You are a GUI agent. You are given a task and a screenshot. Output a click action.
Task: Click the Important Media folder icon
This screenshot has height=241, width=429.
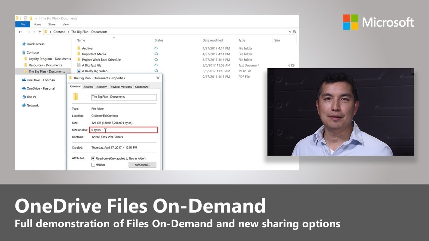tap(79, 54)
